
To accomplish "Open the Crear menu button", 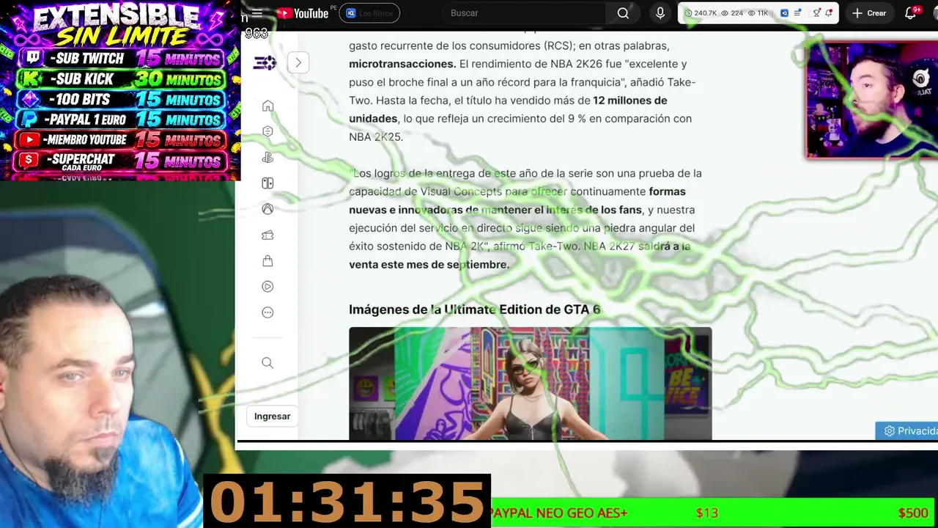I will [x=869, y=13].
